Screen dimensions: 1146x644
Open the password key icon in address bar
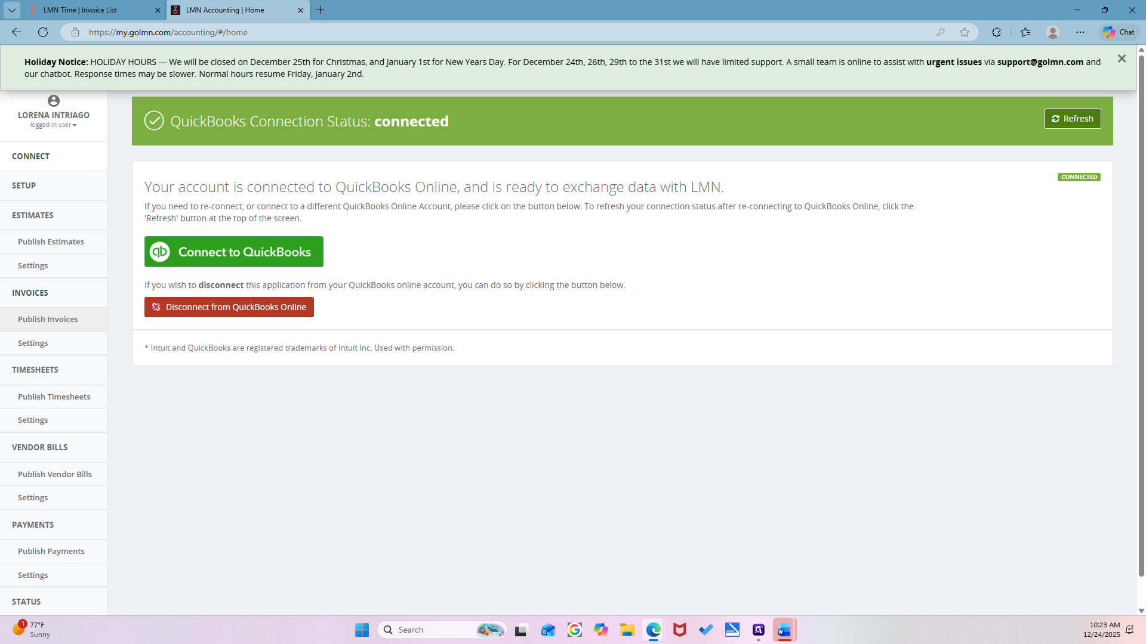click(x=941, y=32)
